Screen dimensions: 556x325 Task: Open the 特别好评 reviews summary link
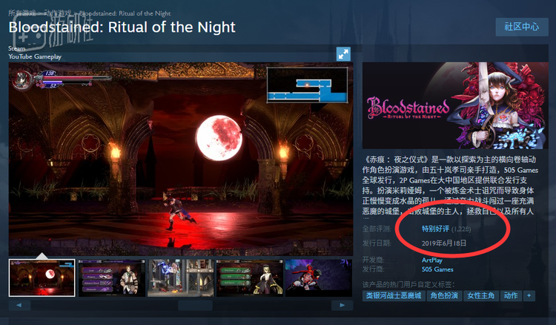click(x=435, y=229)
